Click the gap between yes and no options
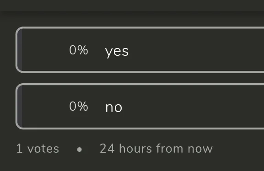 coord(140,78)
